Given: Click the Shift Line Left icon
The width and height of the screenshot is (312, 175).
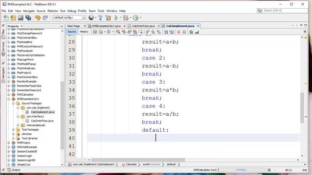Looking at the screenshot, I should [166, 32].
